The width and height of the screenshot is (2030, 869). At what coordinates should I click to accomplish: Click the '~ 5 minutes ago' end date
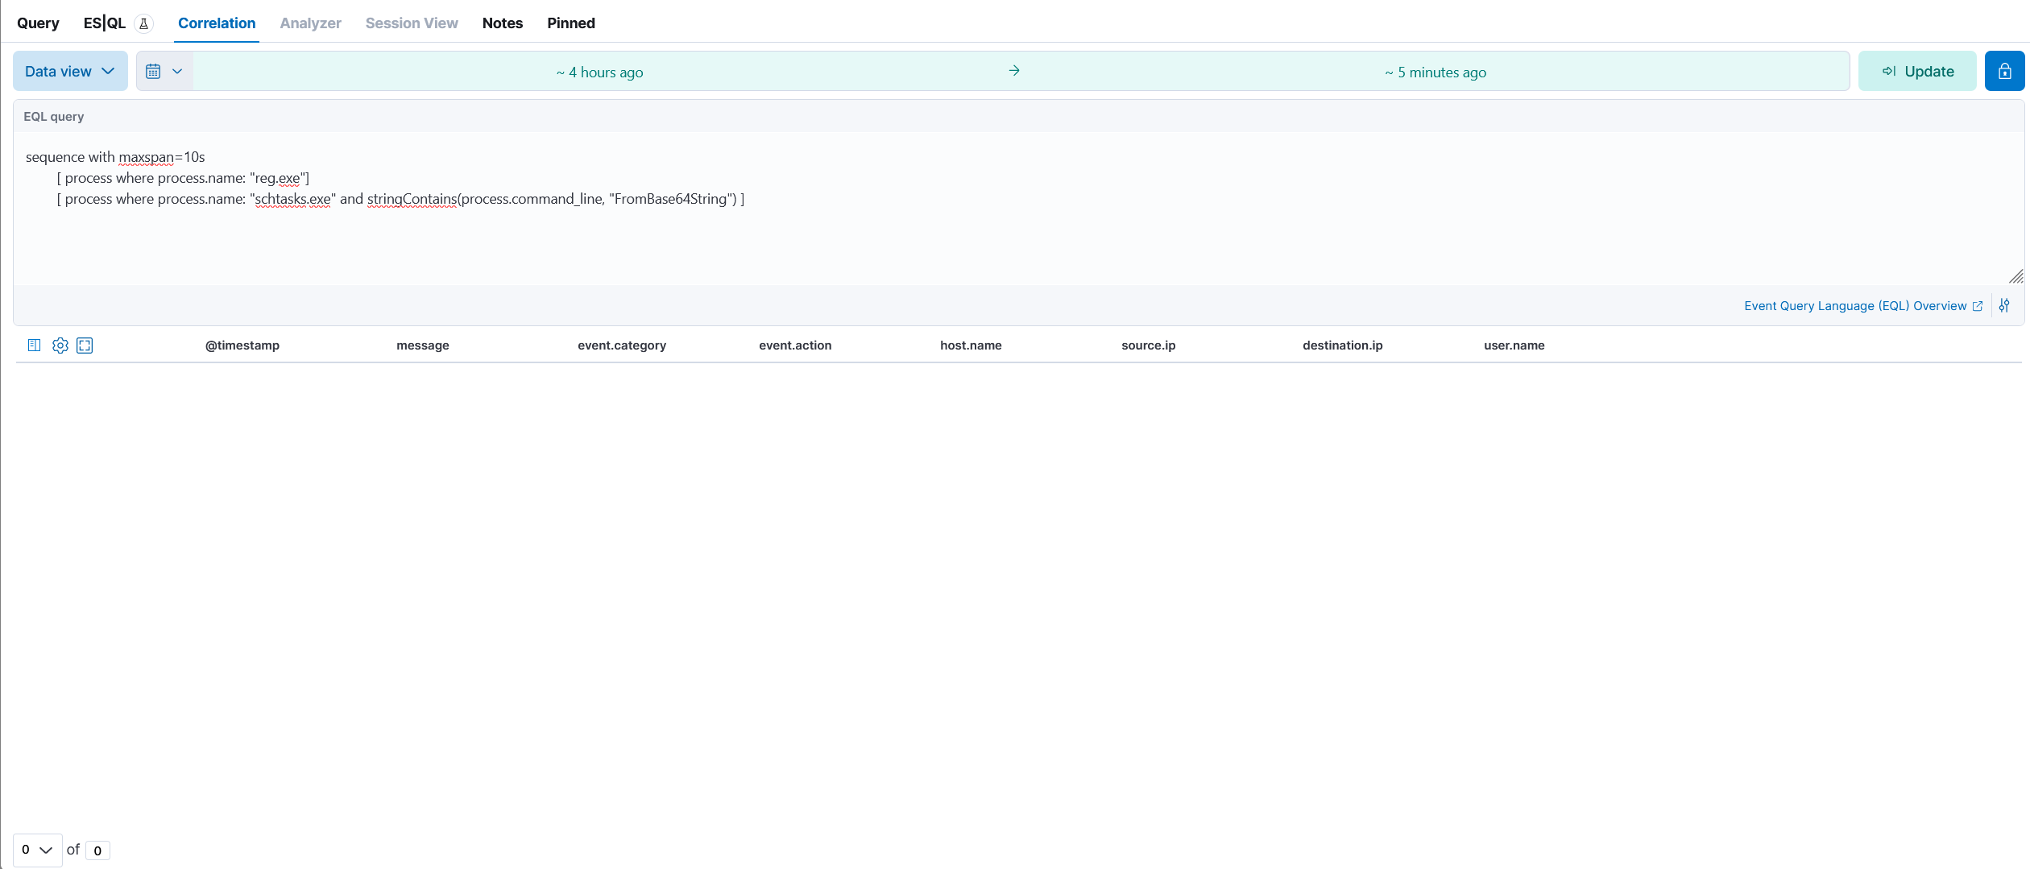coord(1435,72)
